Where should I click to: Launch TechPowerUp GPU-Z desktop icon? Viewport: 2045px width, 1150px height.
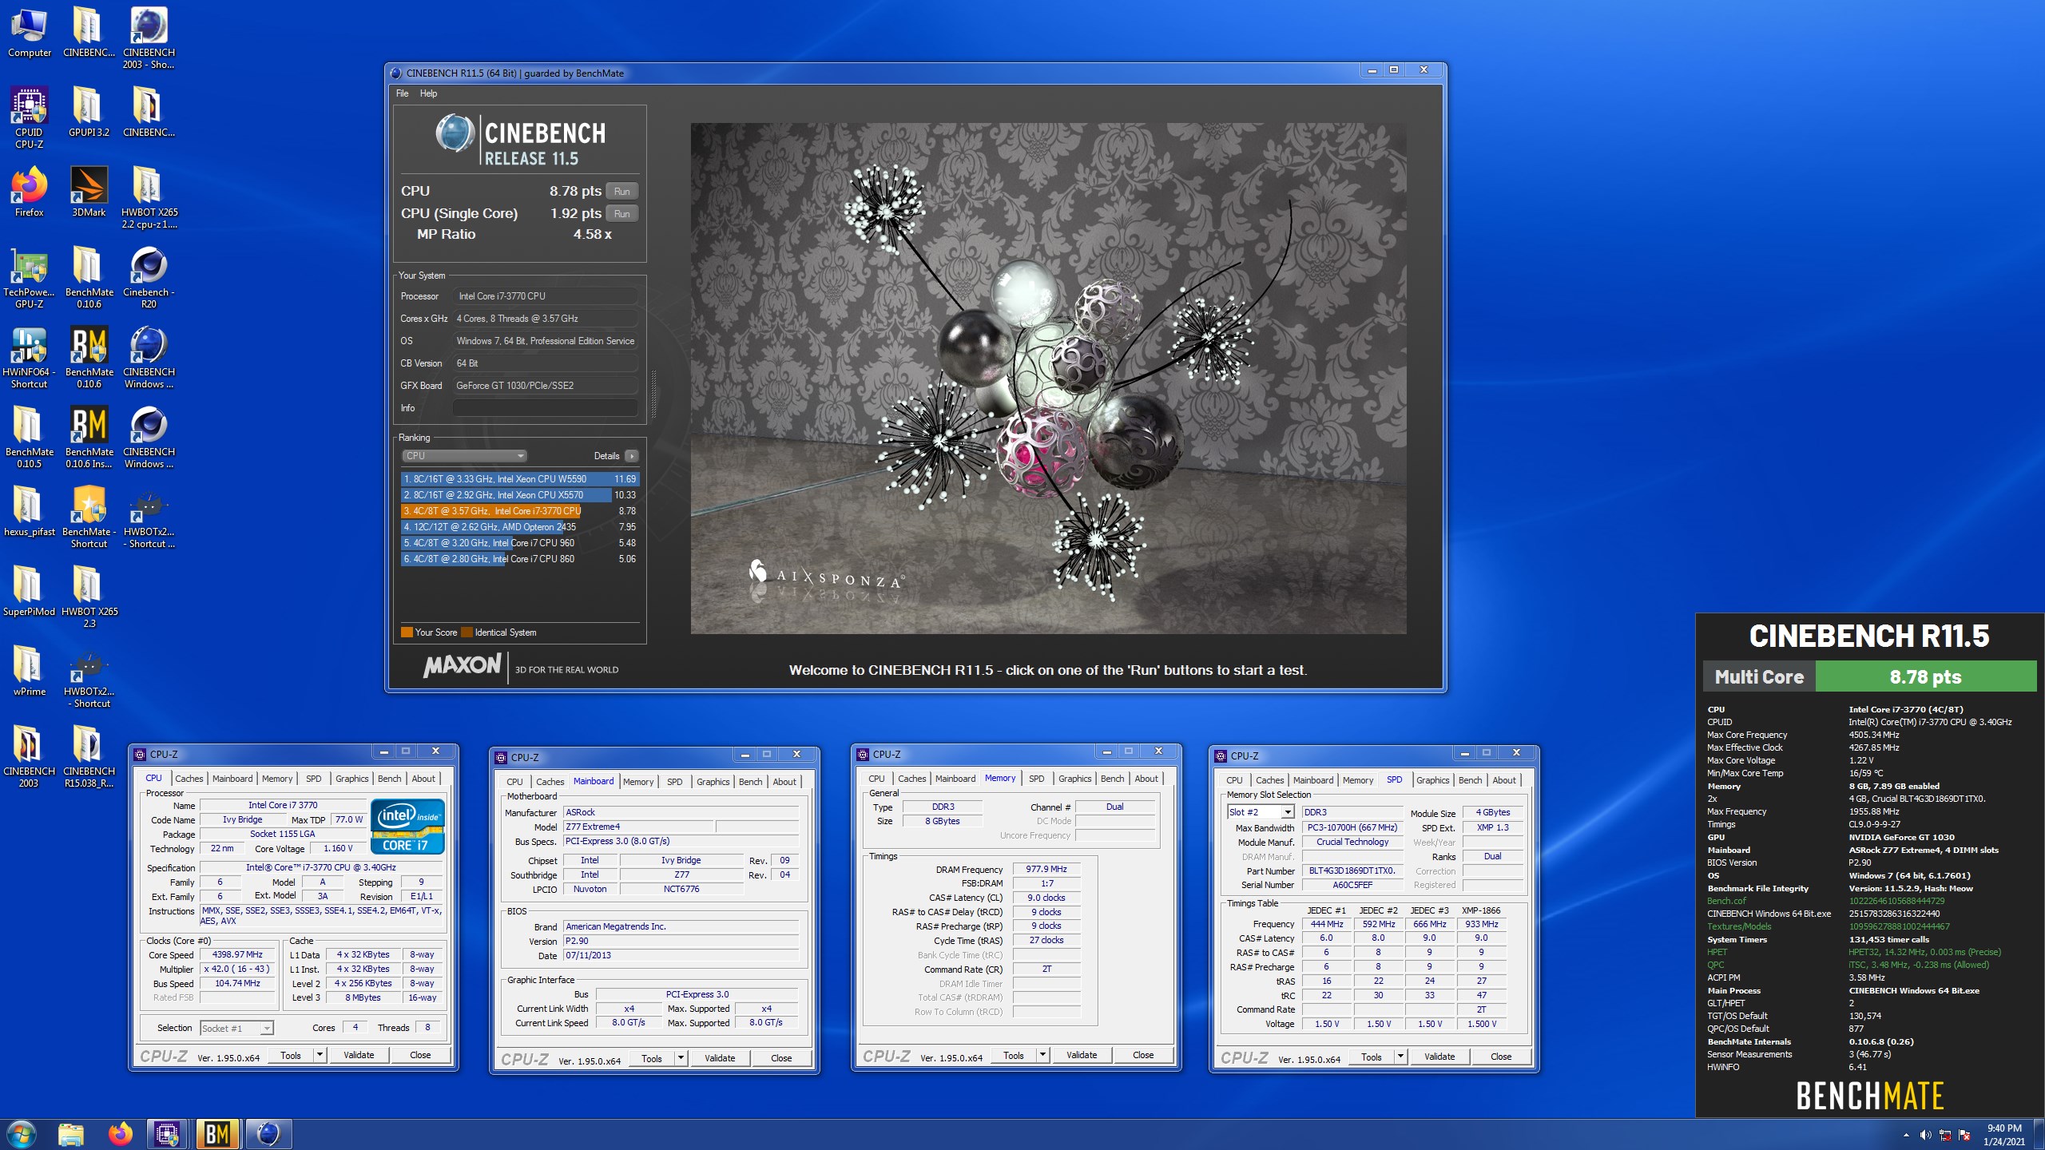pos(30,278)
